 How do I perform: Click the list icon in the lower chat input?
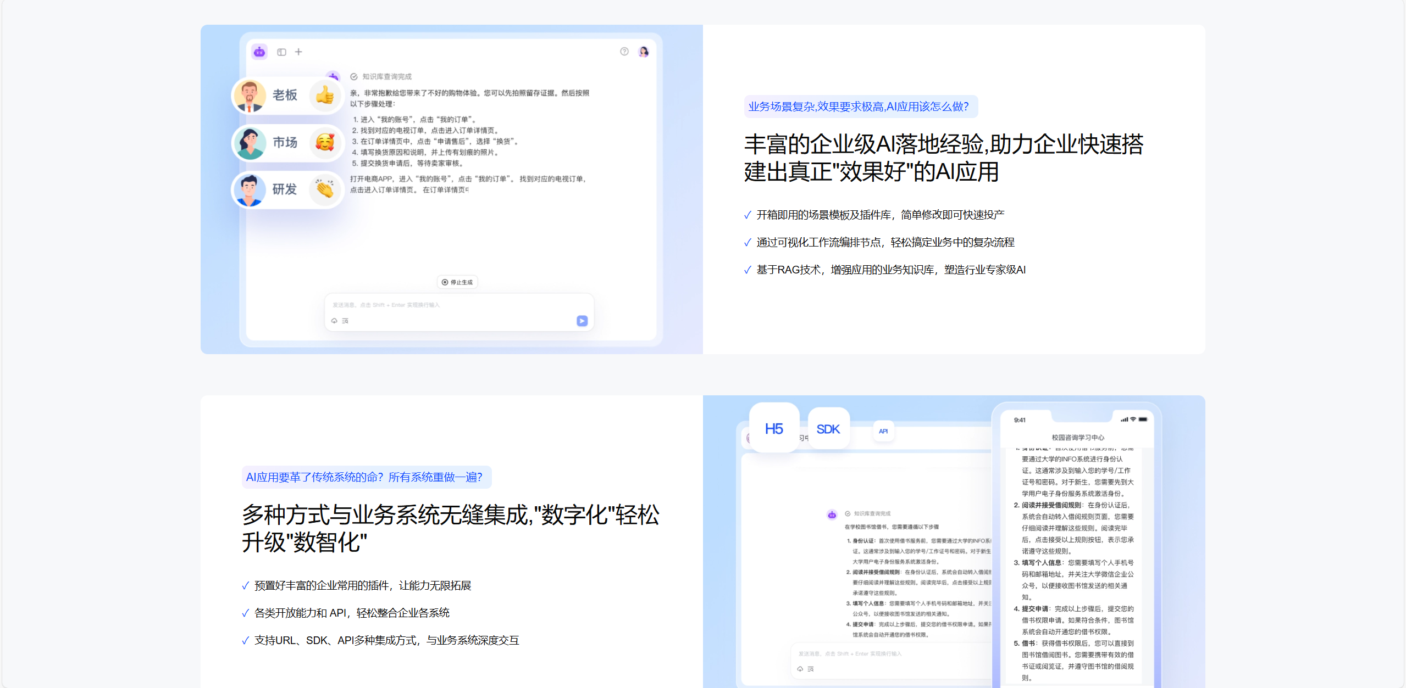point(811,669)
